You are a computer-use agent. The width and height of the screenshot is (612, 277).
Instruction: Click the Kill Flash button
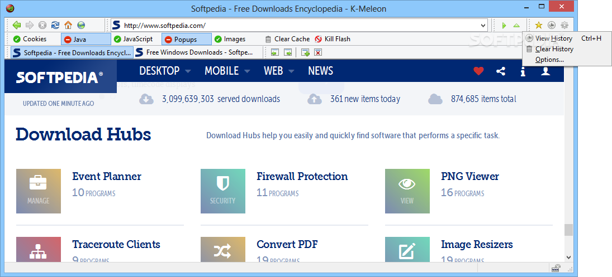click(x=333, y=39)
